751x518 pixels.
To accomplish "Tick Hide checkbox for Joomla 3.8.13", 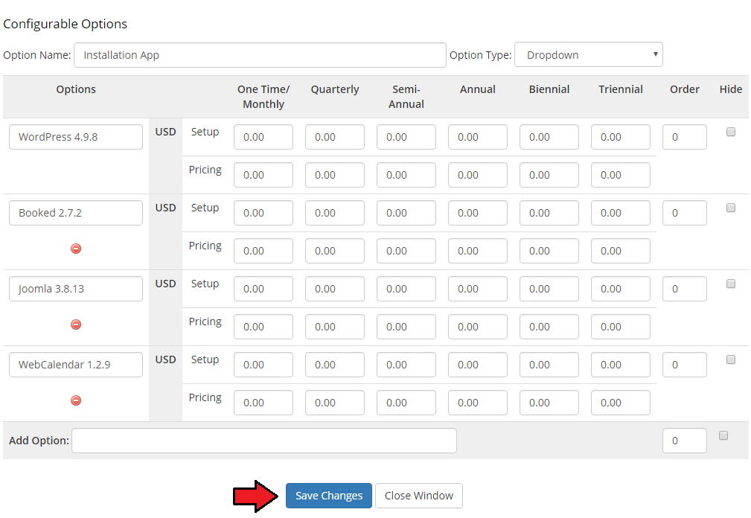I will pyautogui.click(x=730, y=284).
